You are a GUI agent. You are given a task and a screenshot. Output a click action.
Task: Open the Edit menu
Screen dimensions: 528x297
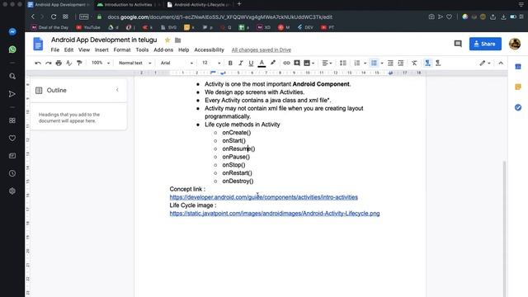coord(68,49)
